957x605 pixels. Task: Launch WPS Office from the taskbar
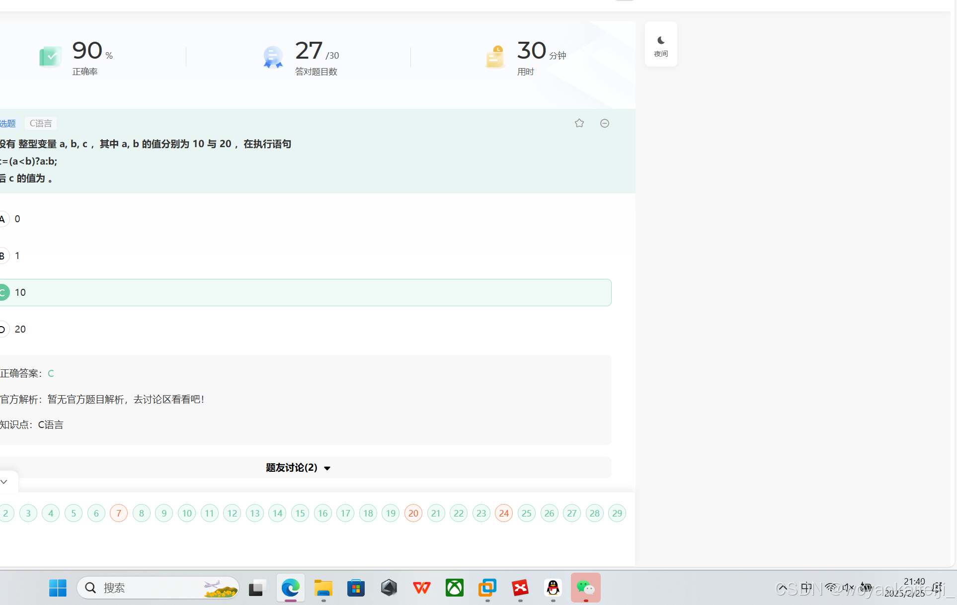421,588
